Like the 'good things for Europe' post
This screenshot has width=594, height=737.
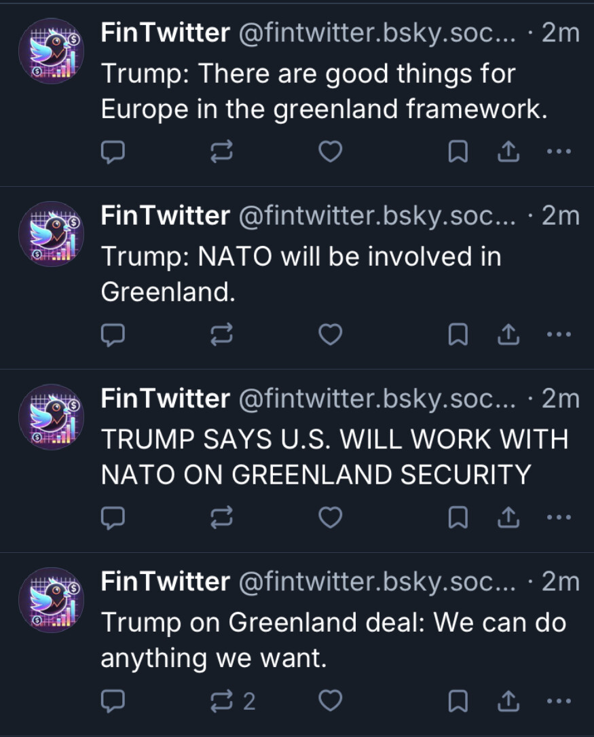(330, 152)
